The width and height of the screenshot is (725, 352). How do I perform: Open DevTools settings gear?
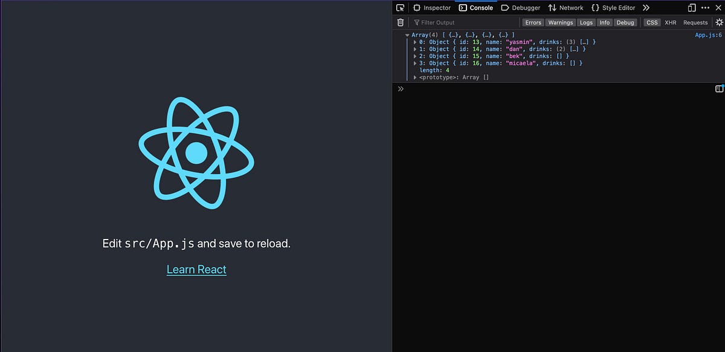click(x=720, y=22)
